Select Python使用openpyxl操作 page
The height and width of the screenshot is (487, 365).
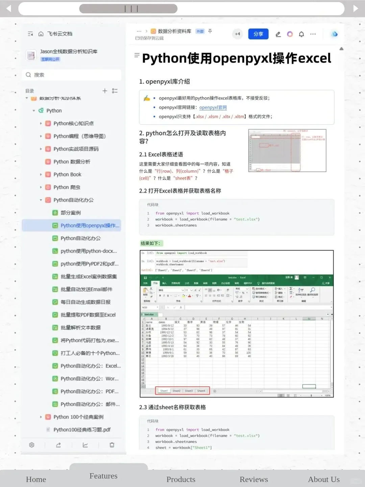point(71,225)
